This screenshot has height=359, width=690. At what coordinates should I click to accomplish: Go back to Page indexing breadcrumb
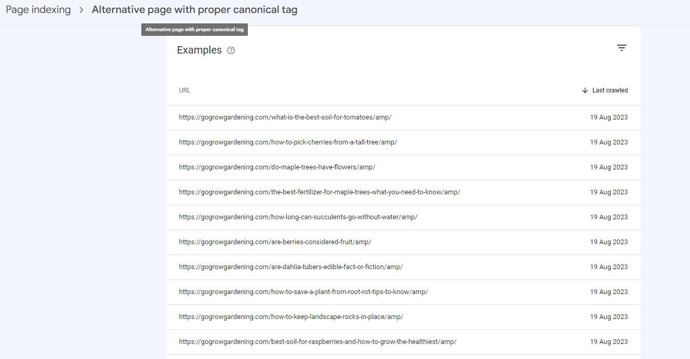point(38,10)
